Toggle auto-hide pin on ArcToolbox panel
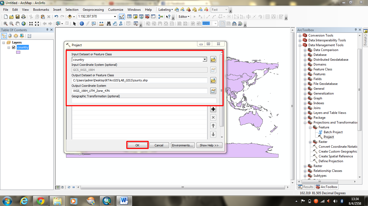The width and height of the screenshot is (368, 206). [356, 30]
